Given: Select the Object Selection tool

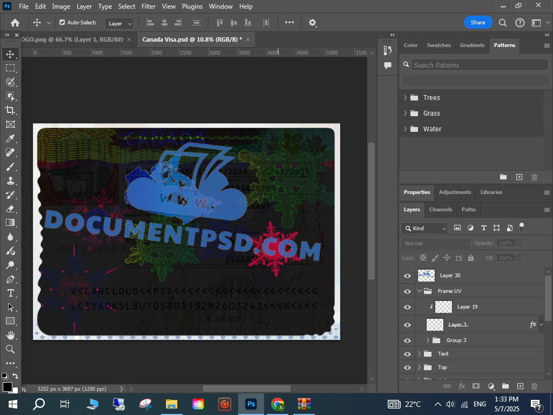Looking at the screenshot, I should (x=10, y=96).
